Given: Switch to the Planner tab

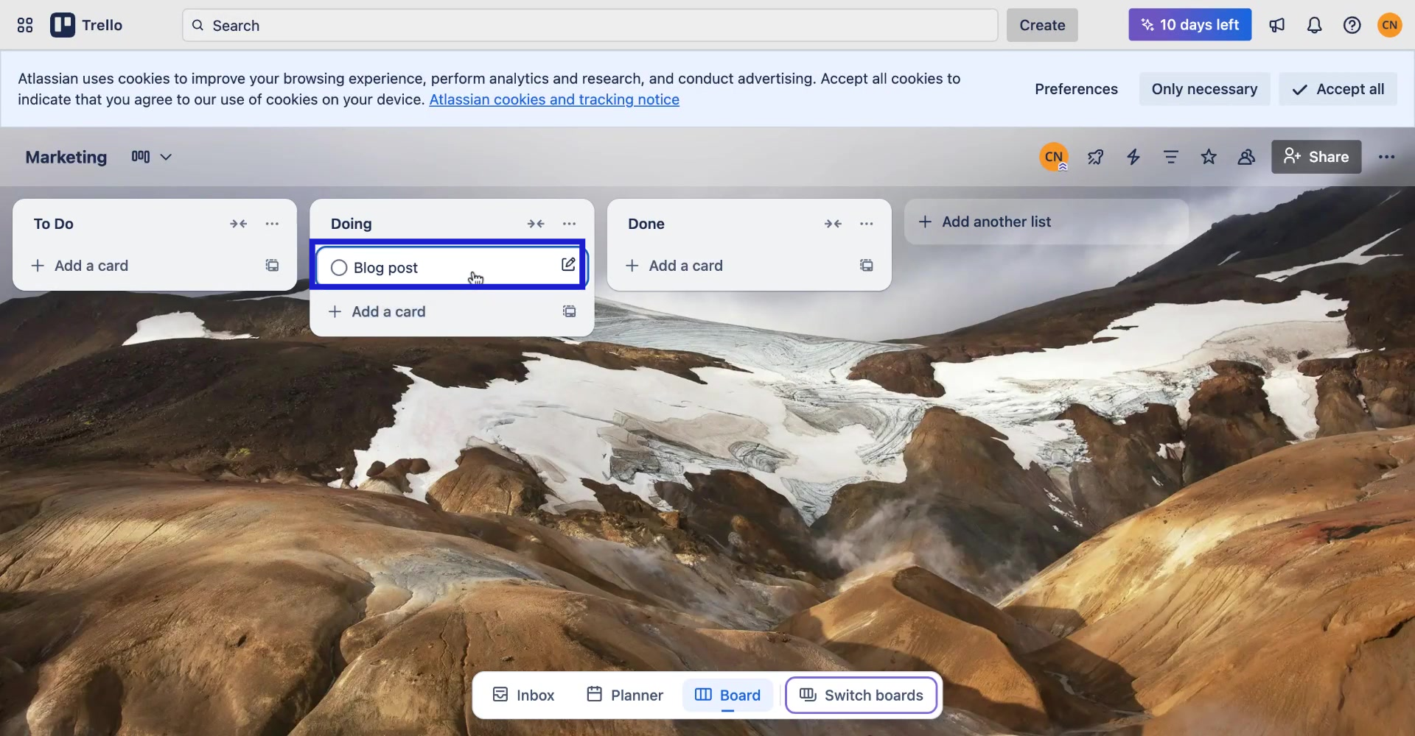Looking at the screenshot, I should click(x=623, y=695).
